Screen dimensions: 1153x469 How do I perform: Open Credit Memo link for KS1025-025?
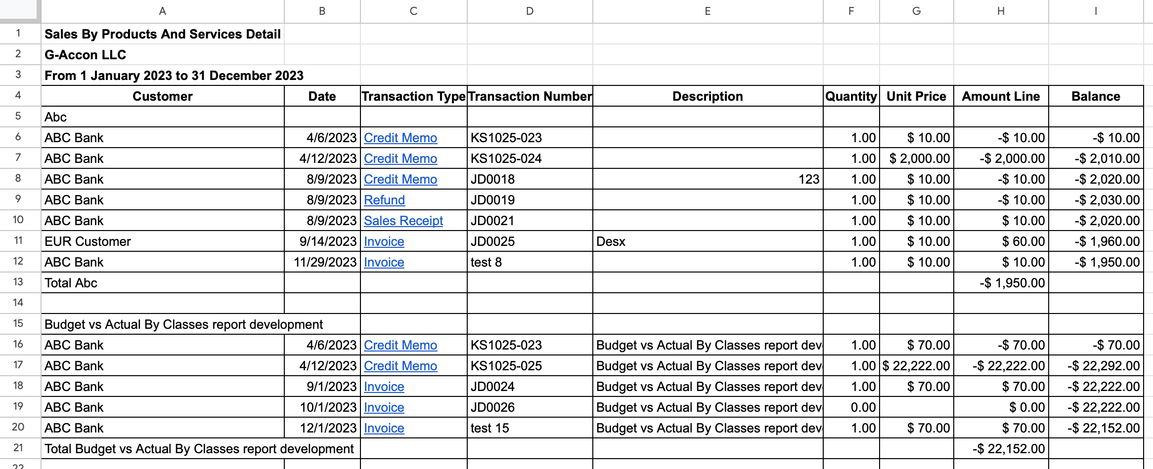coord(400,366)
